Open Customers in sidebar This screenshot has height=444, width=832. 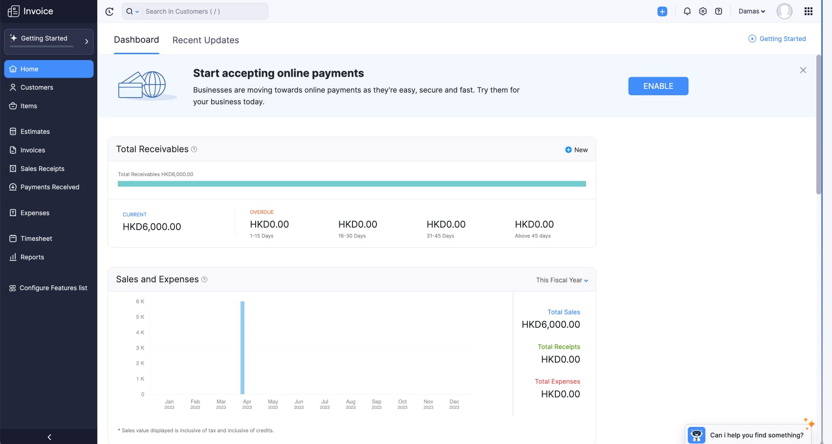coord(49,87)
